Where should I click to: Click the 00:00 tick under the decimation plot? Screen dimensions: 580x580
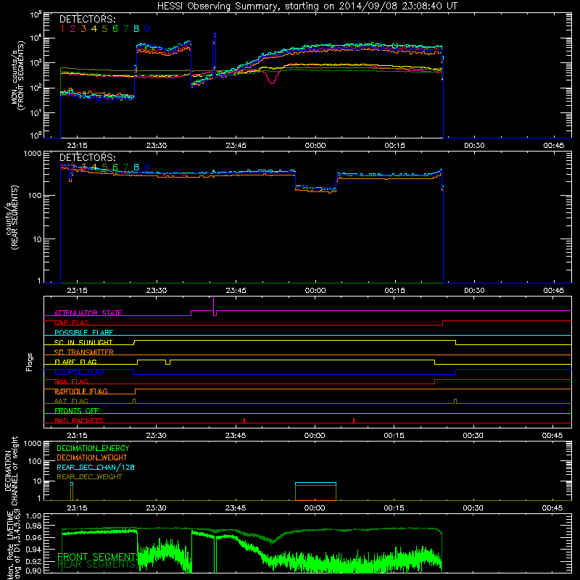coord(315,508)
